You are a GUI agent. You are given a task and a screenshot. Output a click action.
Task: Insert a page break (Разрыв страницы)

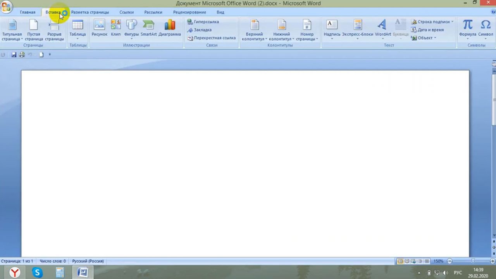(x=54, y=30)
